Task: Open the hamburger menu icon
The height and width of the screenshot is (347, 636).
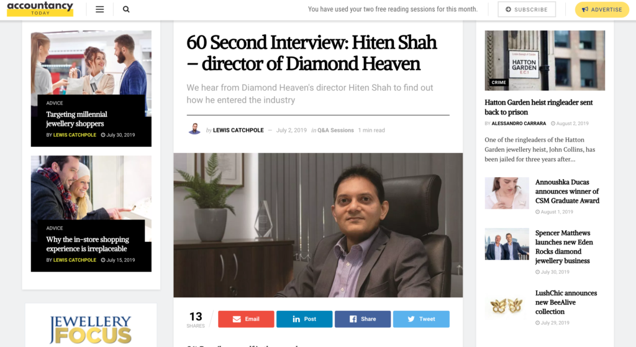Action: pyautogui.click(x=100, y=9)
